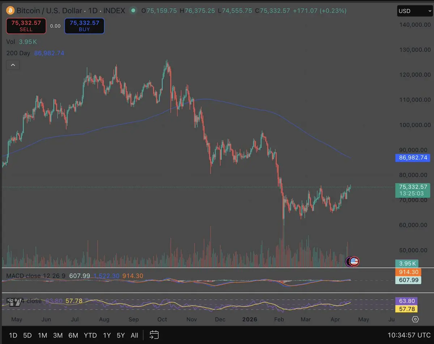Click the blue 86,982.74 price axis label
This screenshot has width=434, height=344.
pos(413,158)
